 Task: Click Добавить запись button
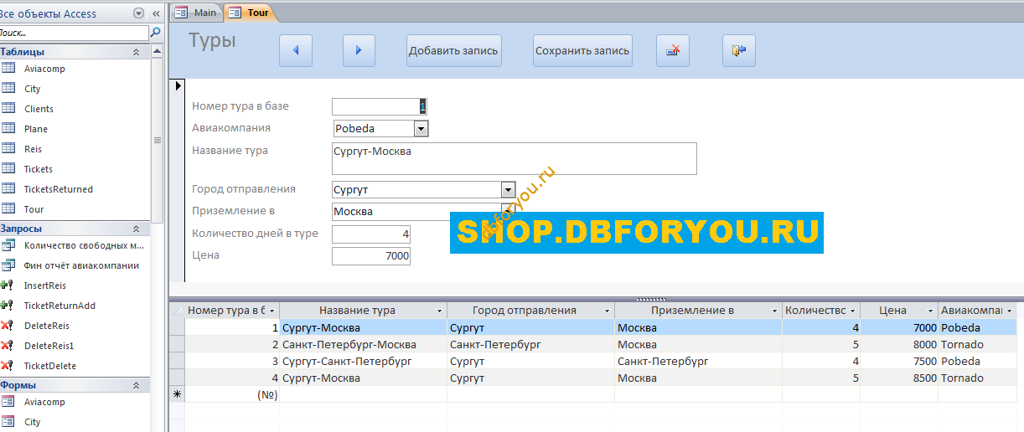click(x=453, y=50)
